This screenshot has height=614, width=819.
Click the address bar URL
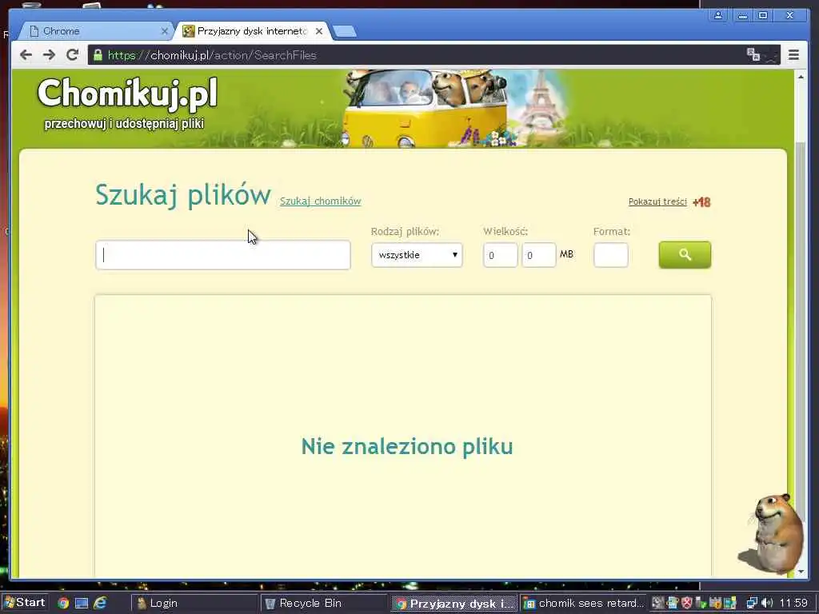pyautogui.click(x=212, y=55)
